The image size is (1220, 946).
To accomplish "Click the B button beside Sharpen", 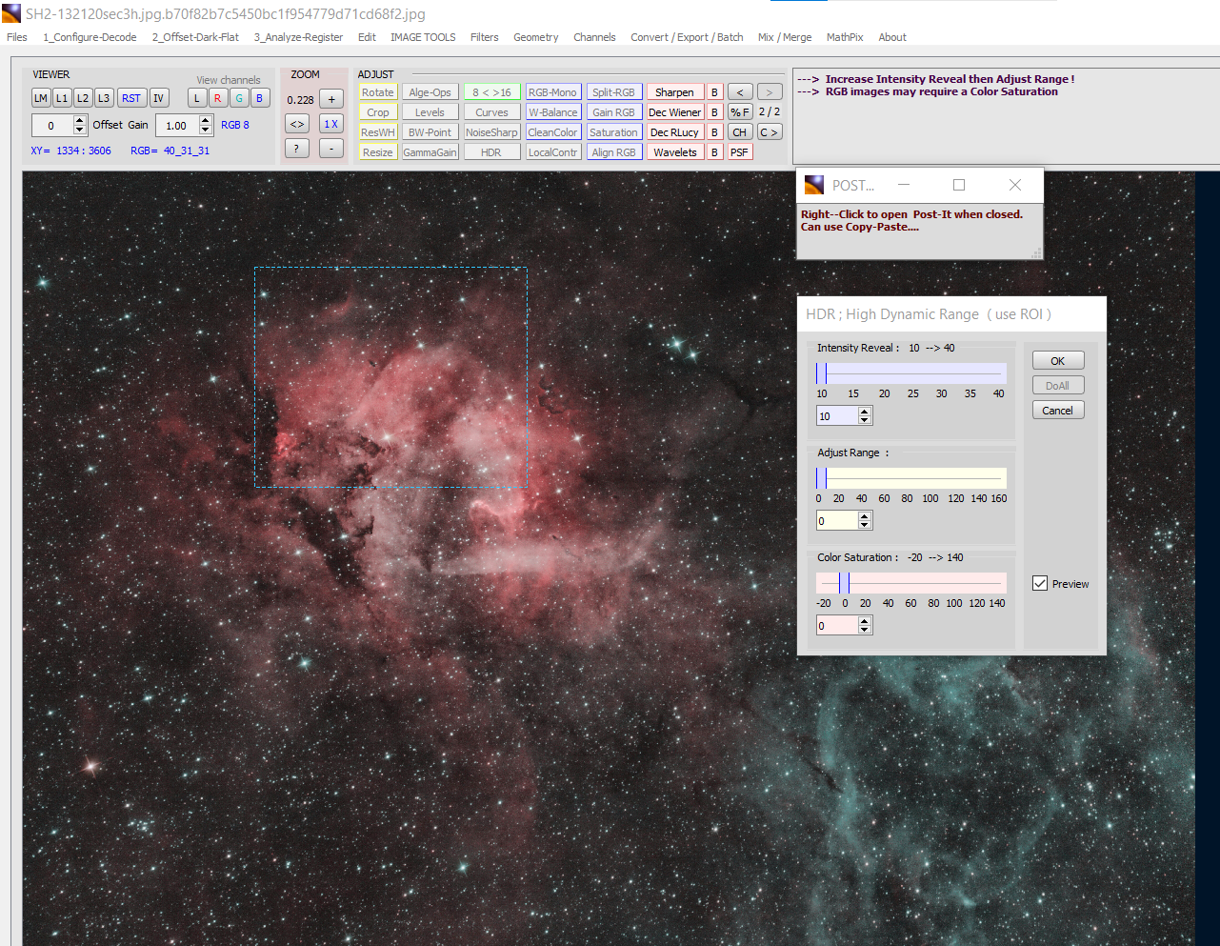I will [715, 92].
